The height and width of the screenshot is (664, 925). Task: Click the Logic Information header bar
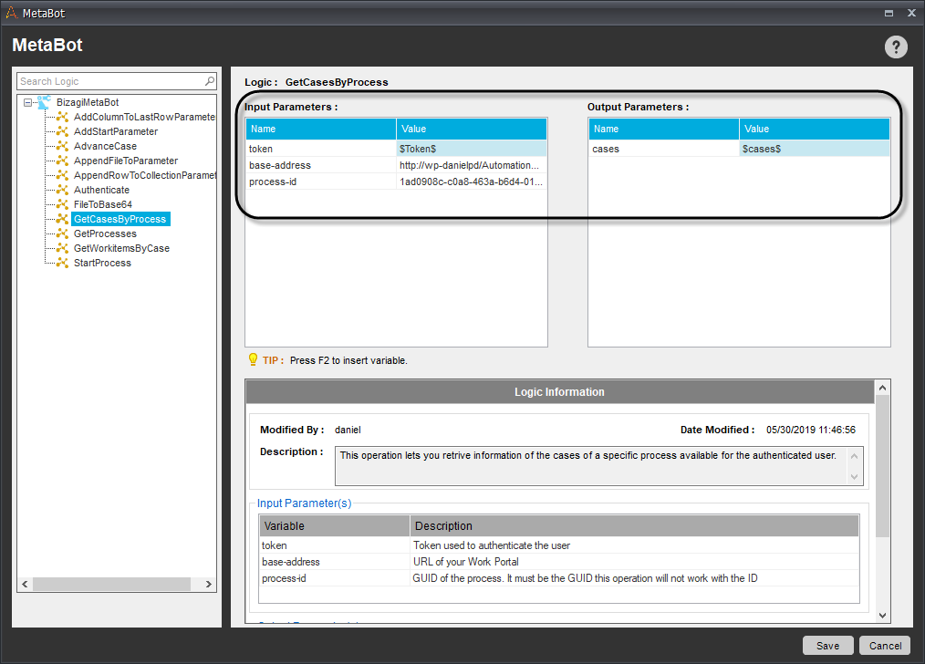[x=559, y=391]
